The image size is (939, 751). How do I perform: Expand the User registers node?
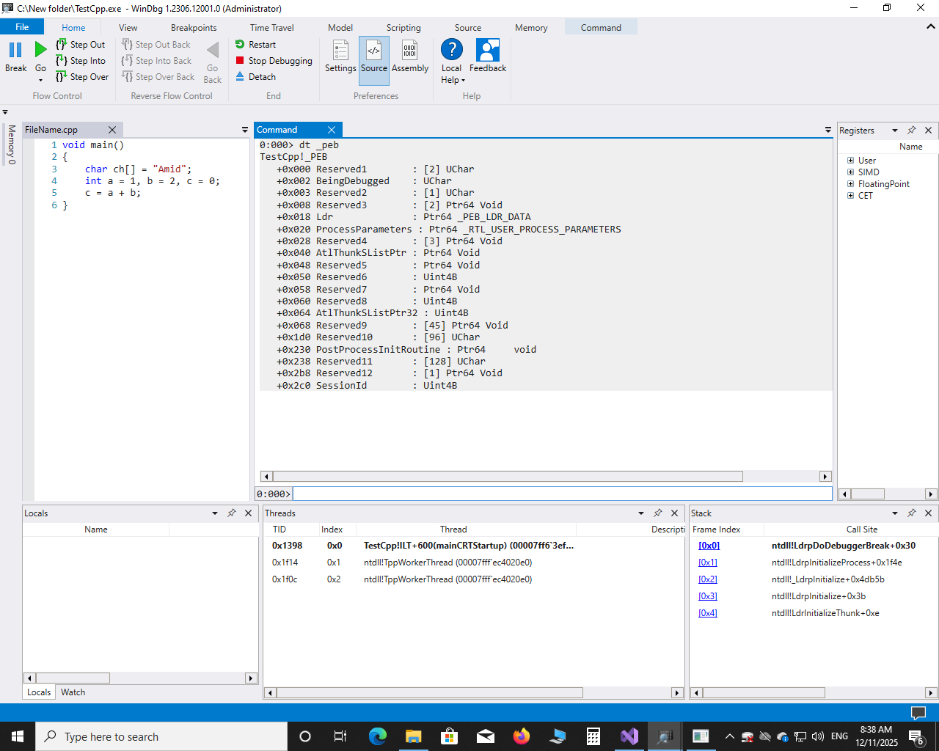[x=851, y=161]
